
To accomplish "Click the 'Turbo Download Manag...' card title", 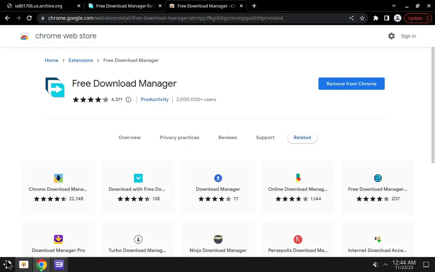I will click(137, 250).
